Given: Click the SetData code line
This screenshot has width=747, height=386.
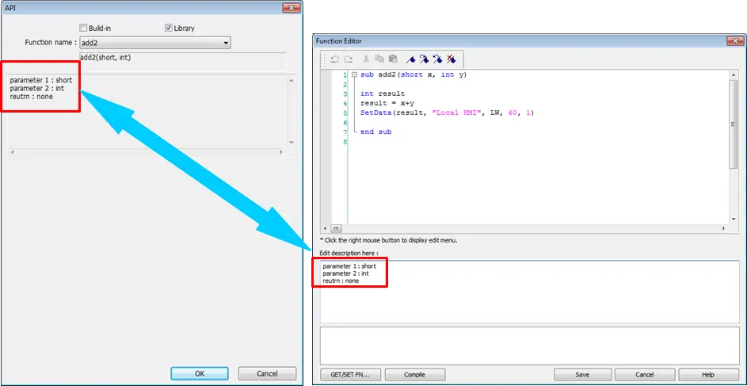Looking at the screenshot, I should pos(449,113).
